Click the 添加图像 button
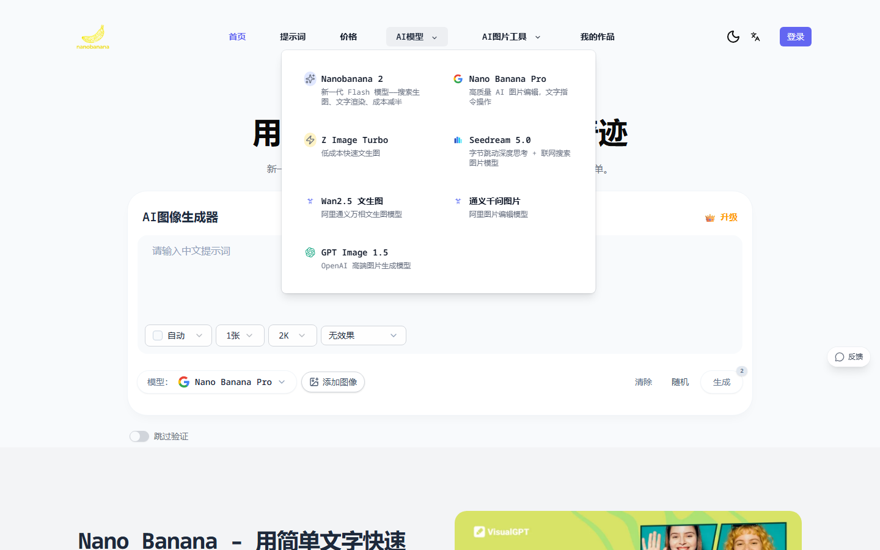 [333, 382]
